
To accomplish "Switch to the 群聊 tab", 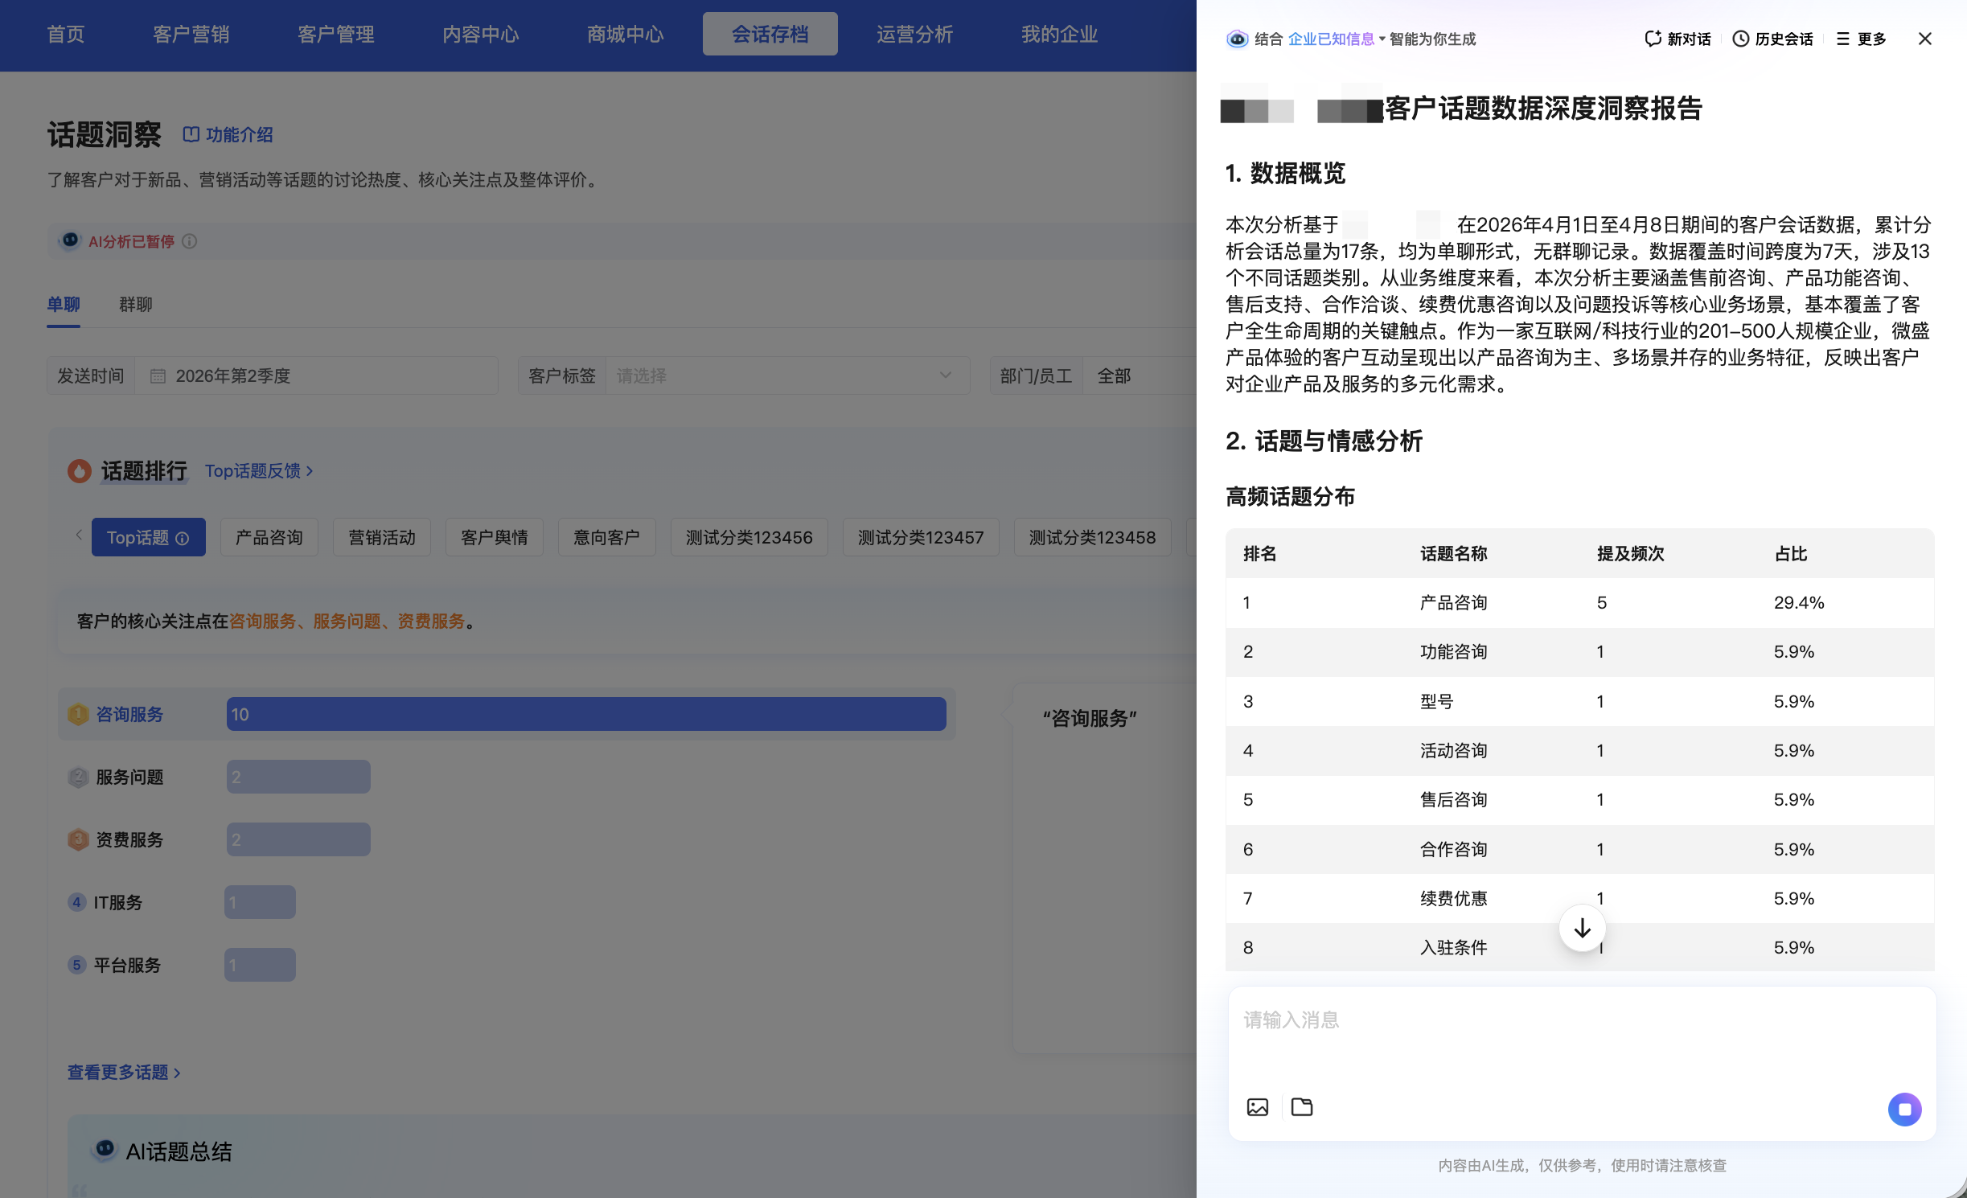I will [135, 305].
